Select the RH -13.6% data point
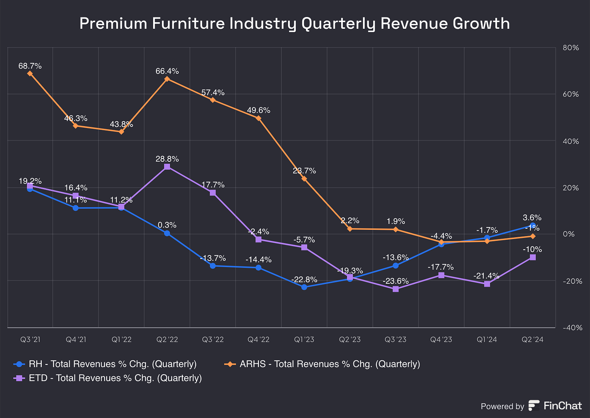The height and width of the screenshot is (418, 590). click(x=395, y=266)
